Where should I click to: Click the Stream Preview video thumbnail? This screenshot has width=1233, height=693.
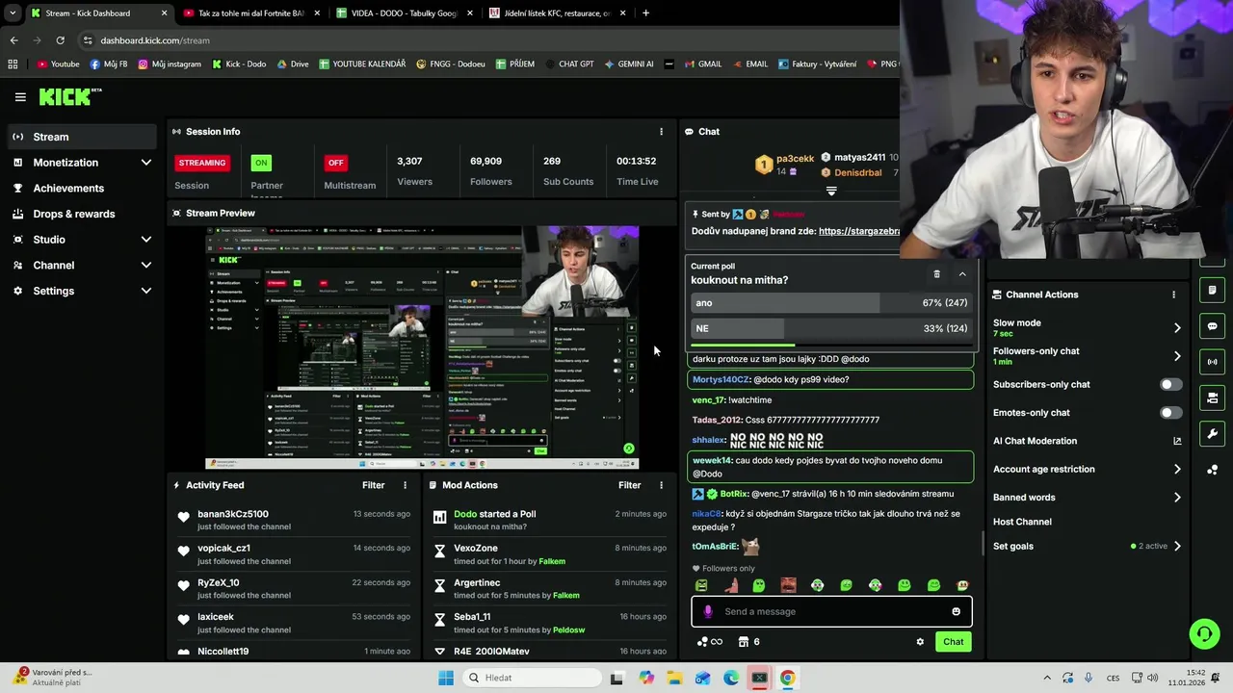[422, 347]
